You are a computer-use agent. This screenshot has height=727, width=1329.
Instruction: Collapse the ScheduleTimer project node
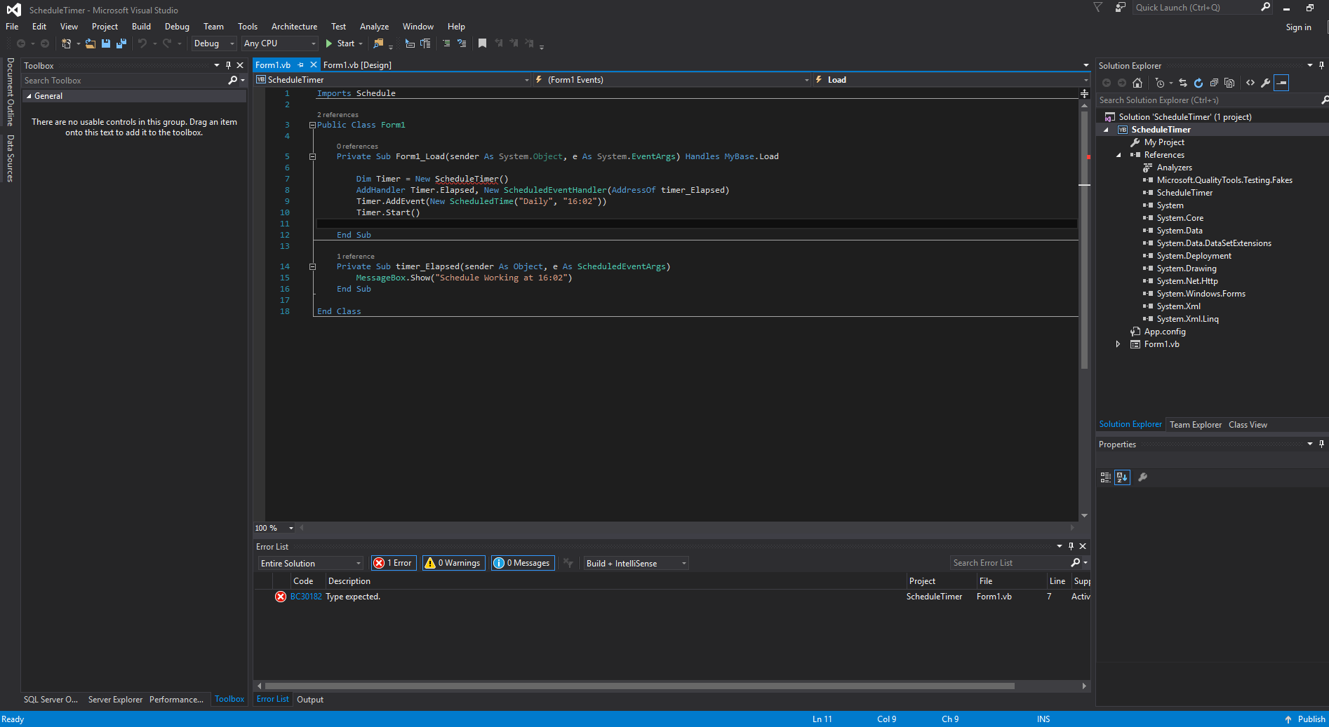[1107, 130]
